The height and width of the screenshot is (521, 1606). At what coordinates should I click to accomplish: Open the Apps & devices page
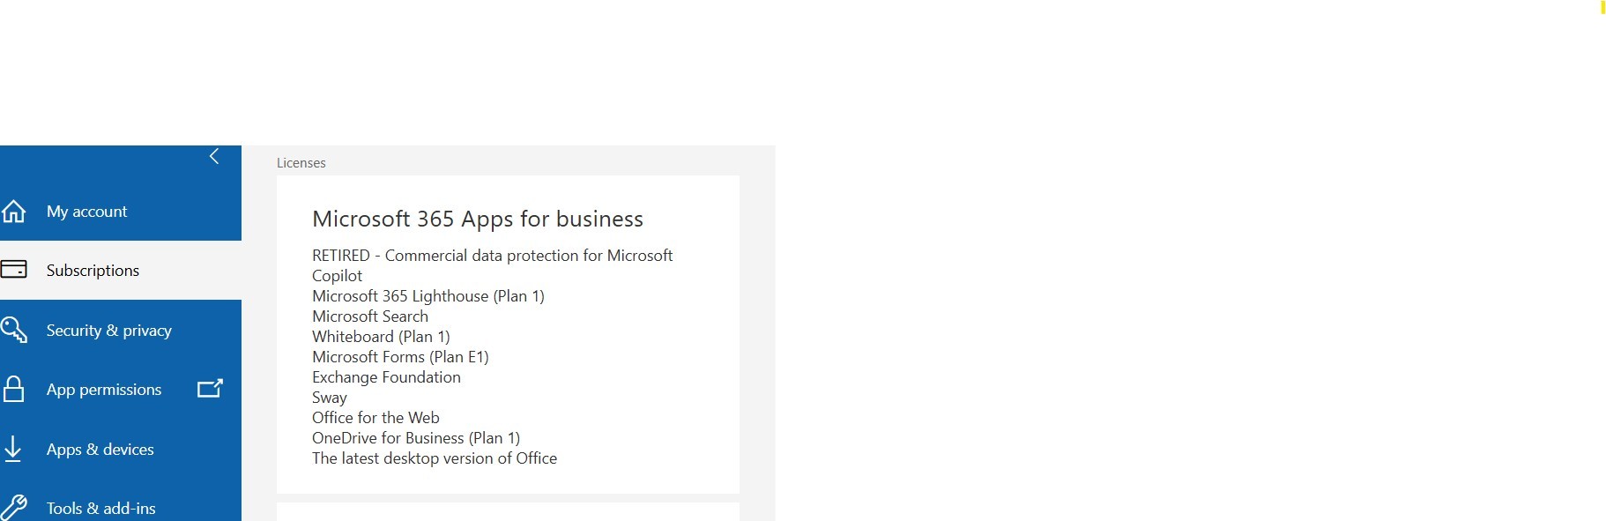pyautogui.click(x=100, y=449)
